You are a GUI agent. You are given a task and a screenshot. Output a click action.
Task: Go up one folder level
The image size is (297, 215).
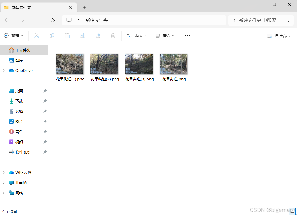coord(37,20)
